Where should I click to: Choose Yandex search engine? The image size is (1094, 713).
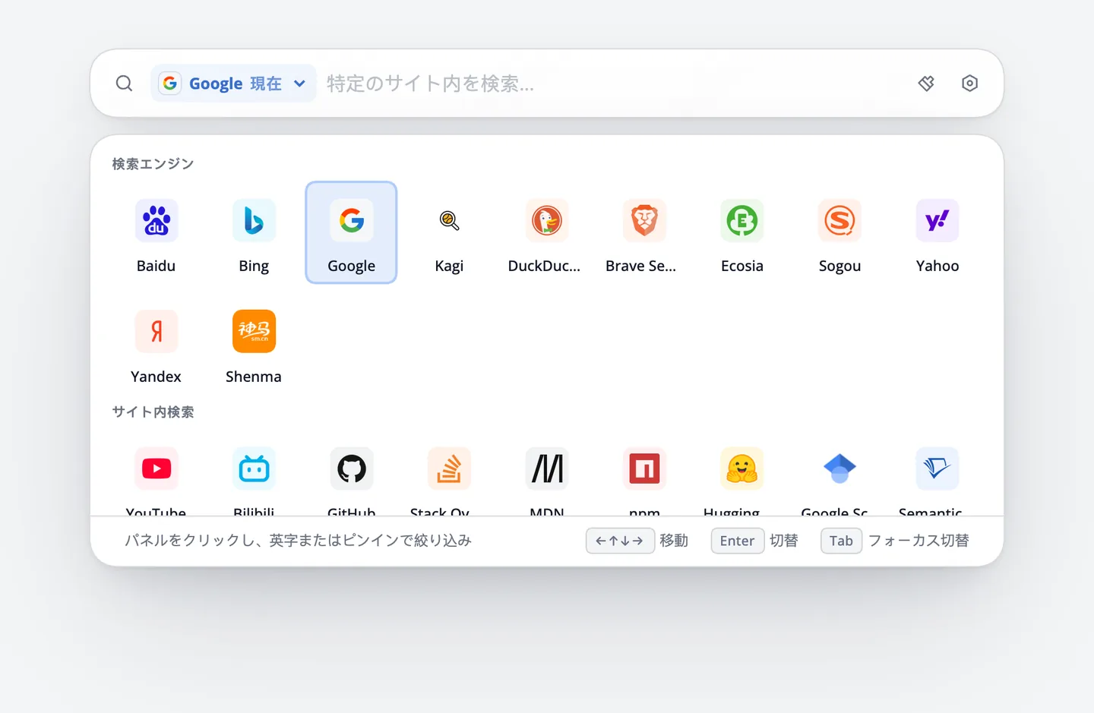(156, 343)
